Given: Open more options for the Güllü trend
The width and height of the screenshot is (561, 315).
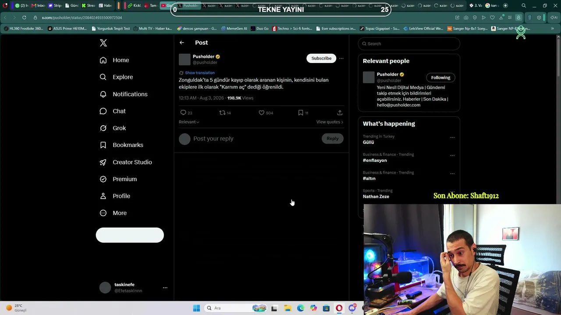Looking at the screenshot, I should coord(452,137).
